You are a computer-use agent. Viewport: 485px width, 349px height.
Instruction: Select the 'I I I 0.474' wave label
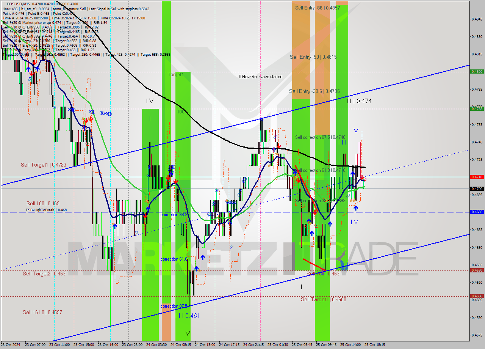[359, 101]
